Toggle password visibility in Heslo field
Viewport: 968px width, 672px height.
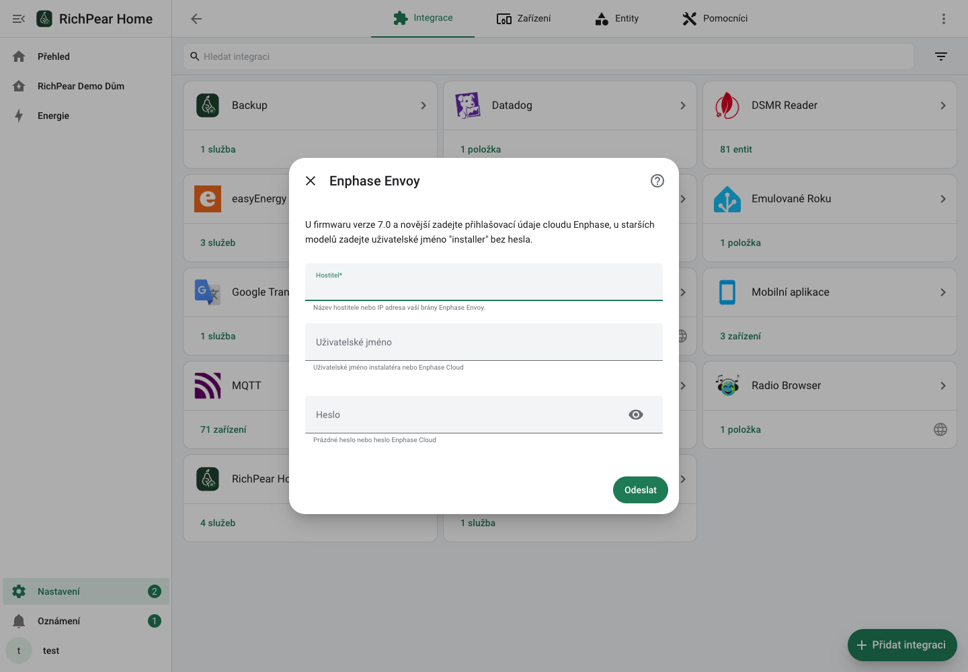[x=636, y=415]
